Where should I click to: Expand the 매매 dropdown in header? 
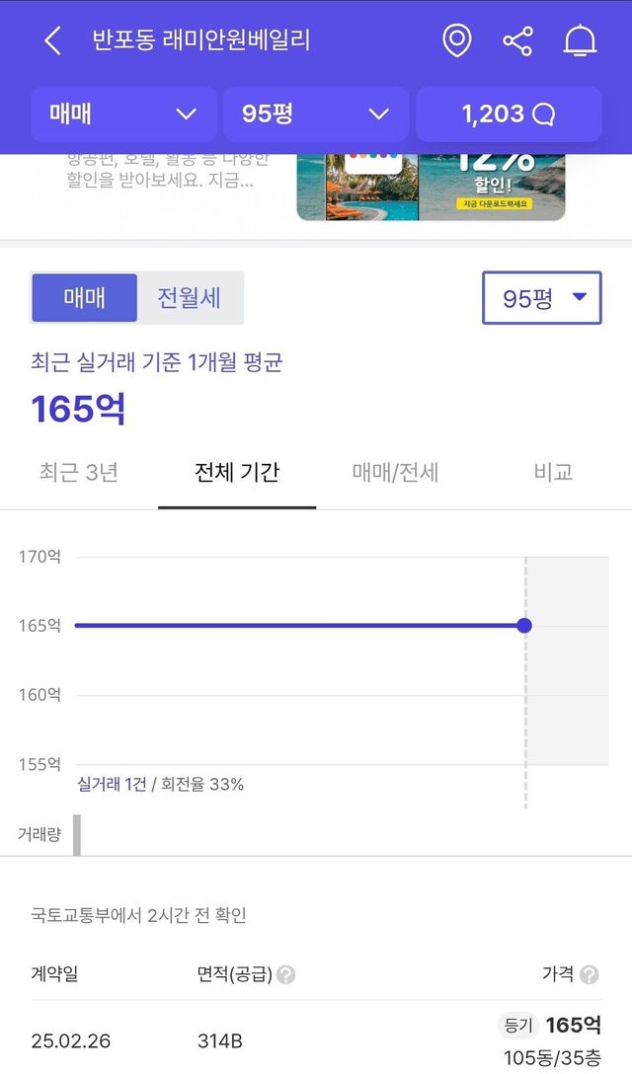[x=123, y=115]
